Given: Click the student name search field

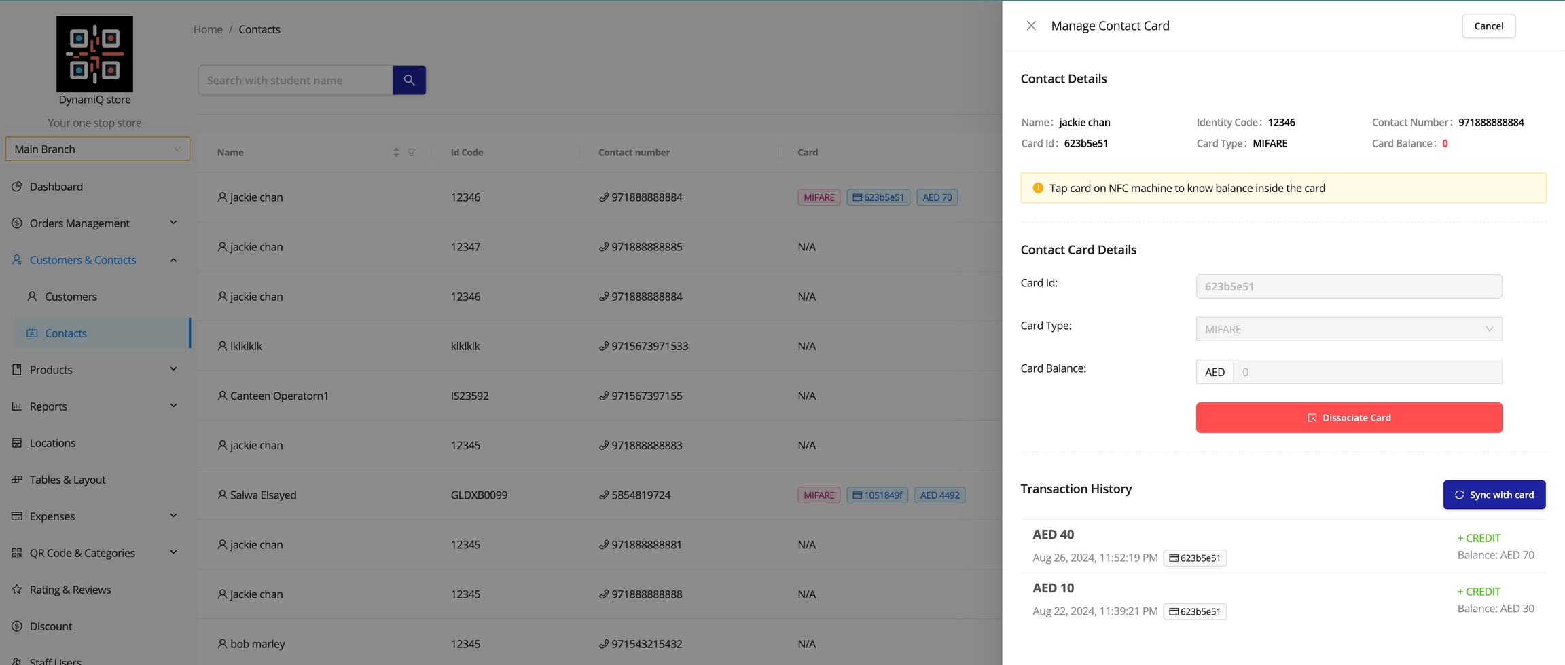Looking at the screenshot, I should pos(295,80).
